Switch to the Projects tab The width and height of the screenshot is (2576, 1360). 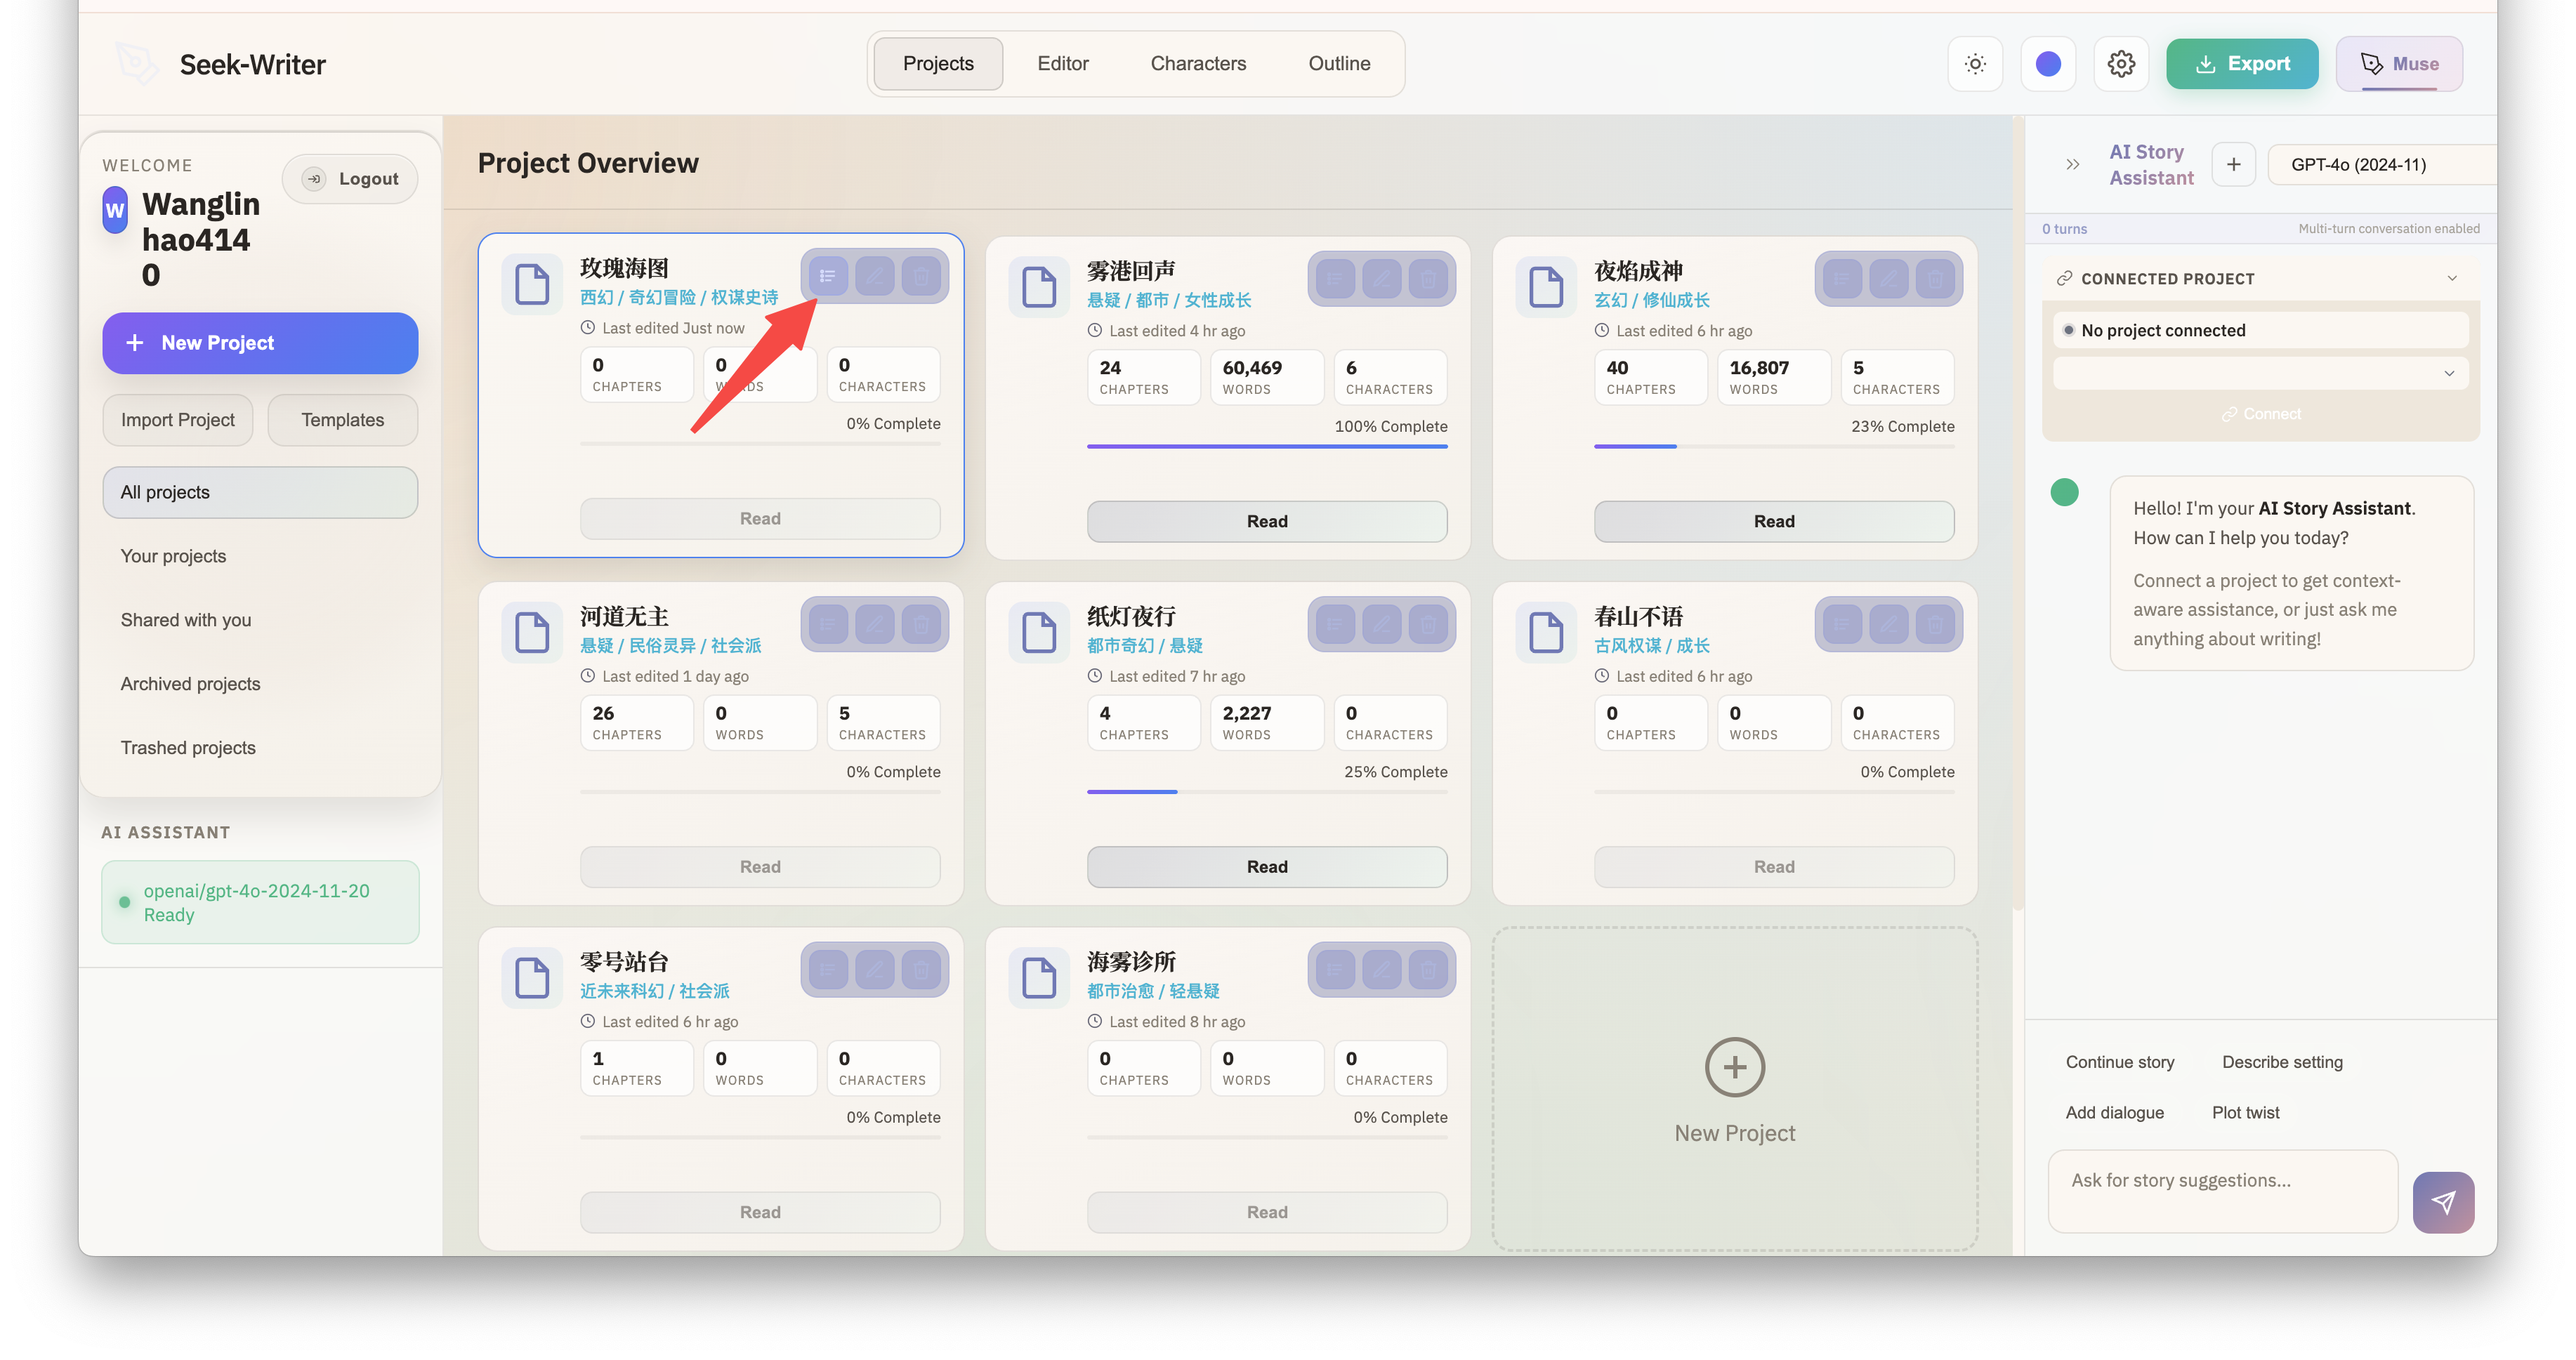click(938, 64)
